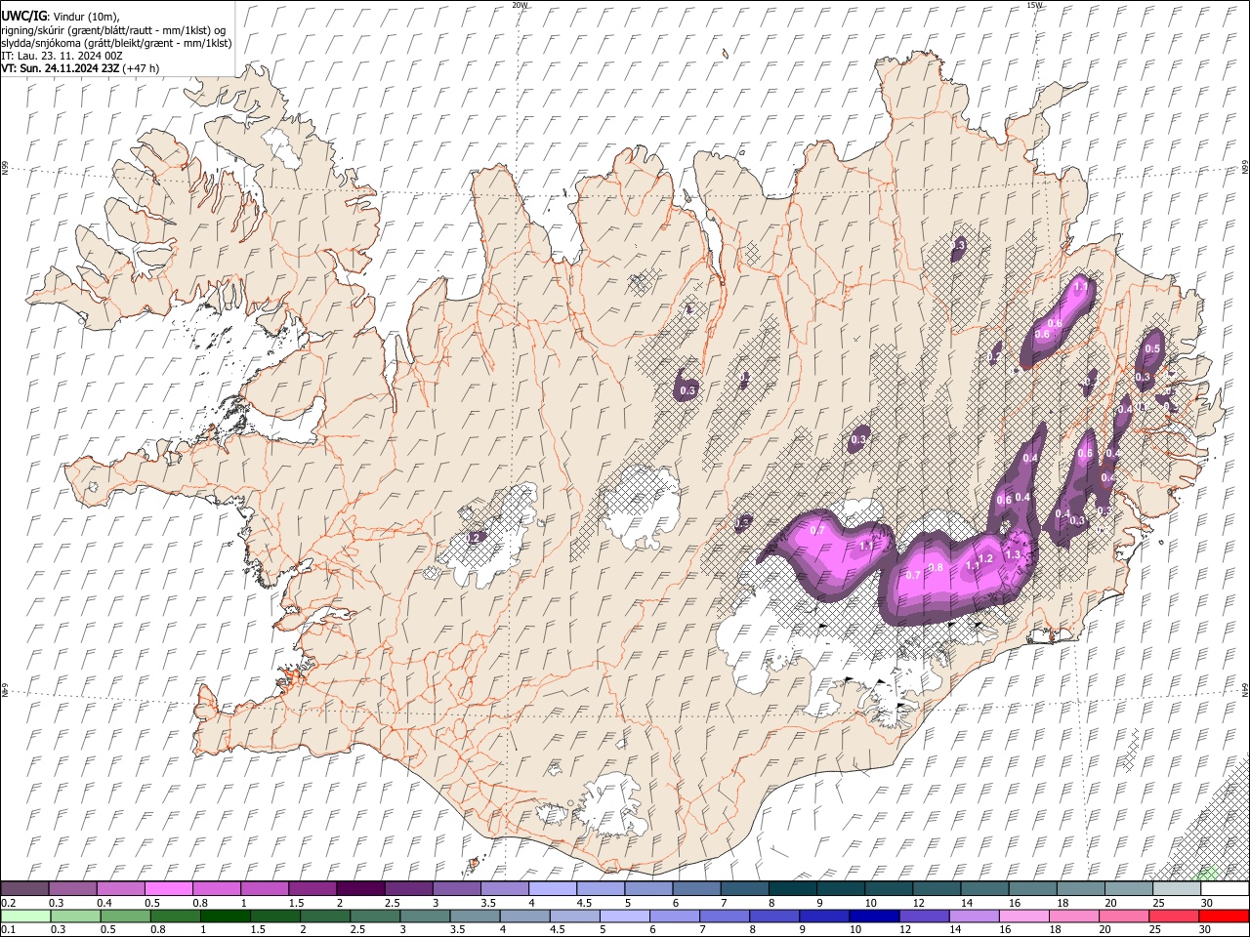1250x937 pixels.
Task: Click the '20W' longitude label at top
Action: click(x=520, y=5)
